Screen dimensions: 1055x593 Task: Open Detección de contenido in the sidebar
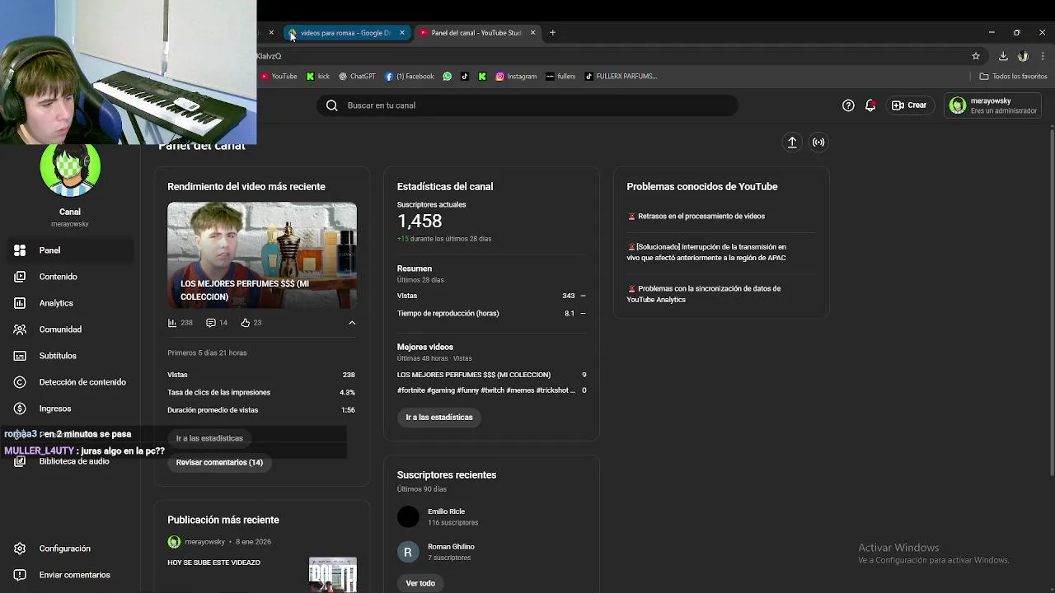[x=70, y=382]
